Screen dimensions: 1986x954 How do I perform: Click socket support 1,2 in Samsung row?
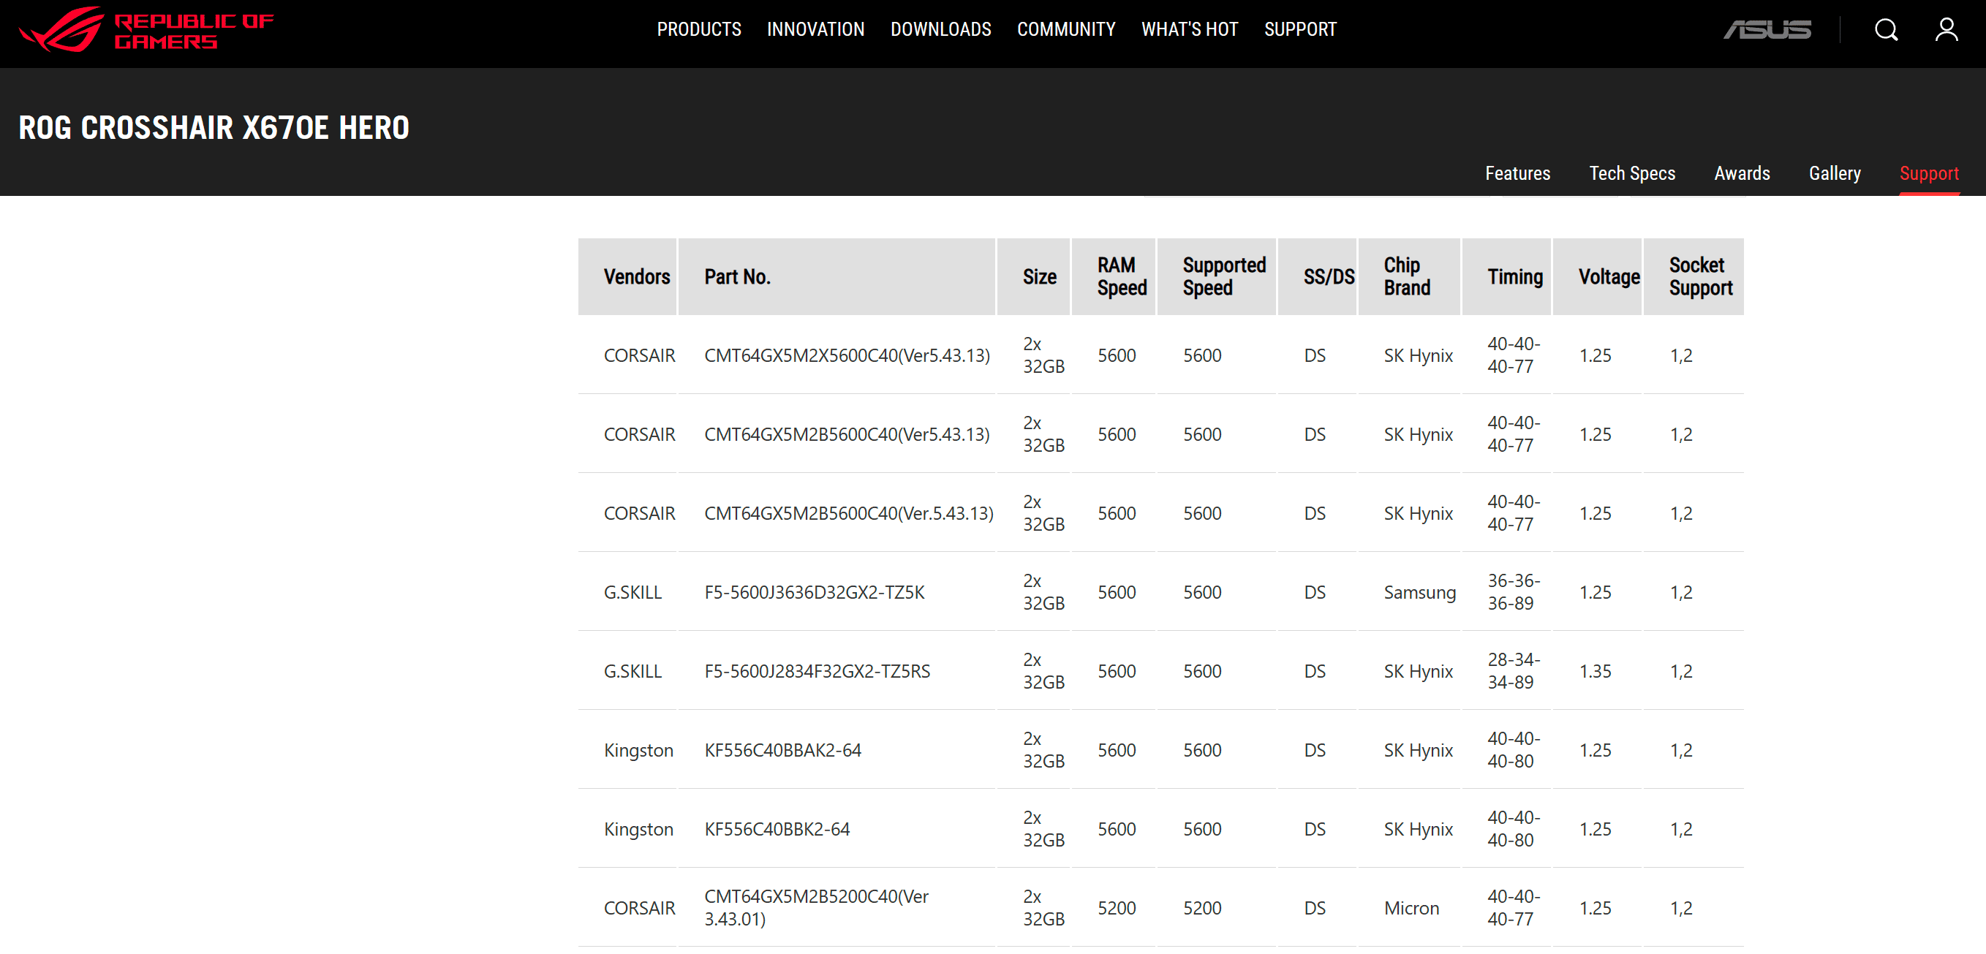[1680, 593]
